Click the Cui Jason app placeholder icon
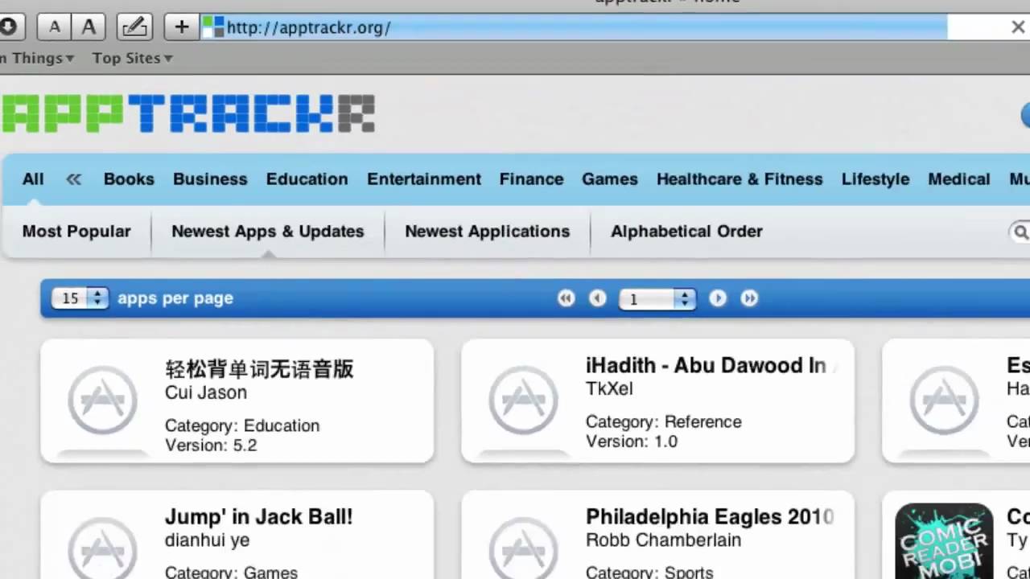This screenshot has height=579, width=1030. pyautogui.click(x=102, y=400)
